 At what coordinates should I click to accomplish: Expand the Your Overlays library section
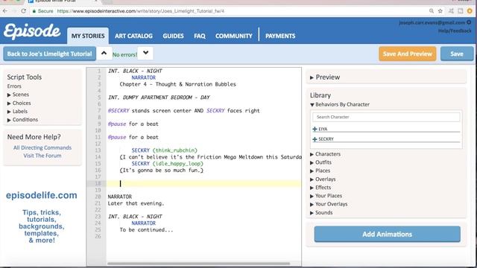click(329, 204)
